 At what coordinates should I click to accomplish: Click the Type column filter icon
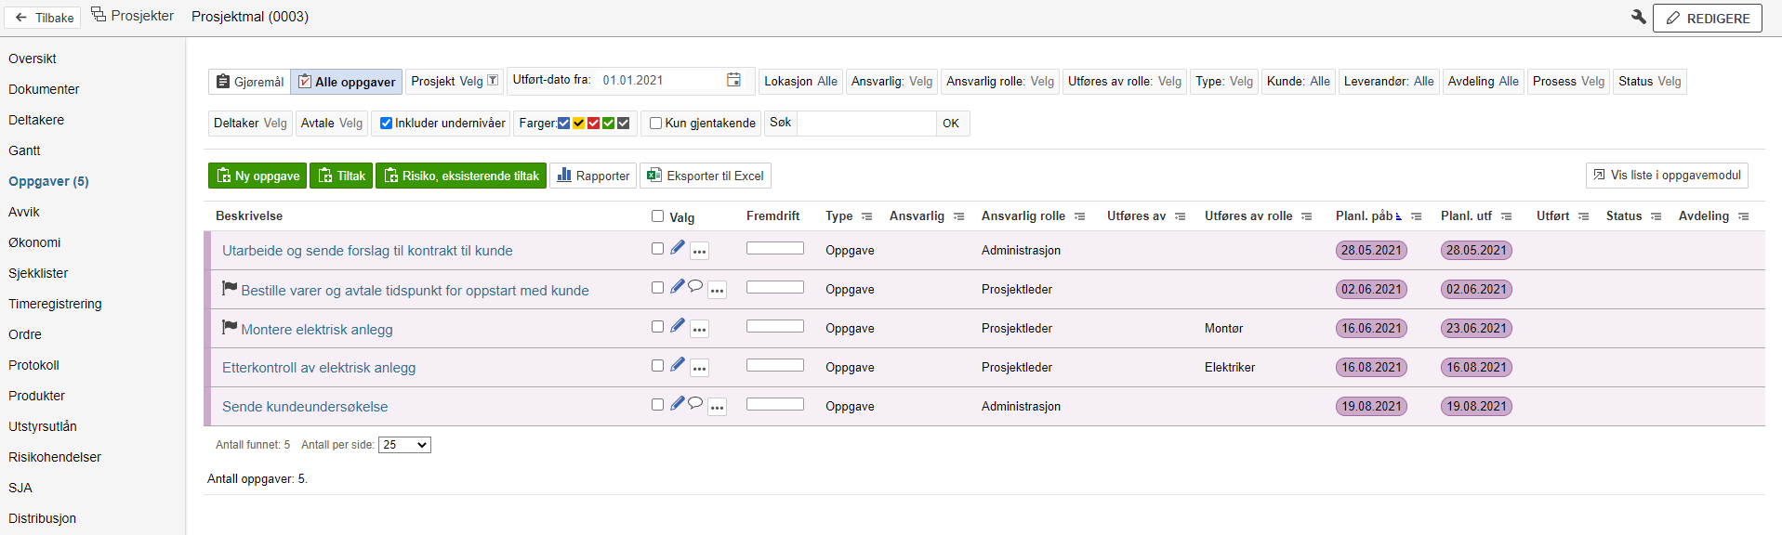coord(866,216)
